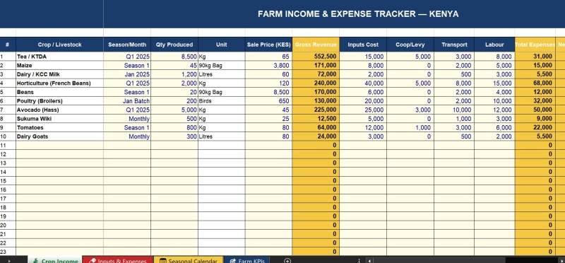Image resolution: width=565 pixels, height=263 pixels.
Task: Select quantity 8,500 for Tea
Action: (x=174, y=57)
